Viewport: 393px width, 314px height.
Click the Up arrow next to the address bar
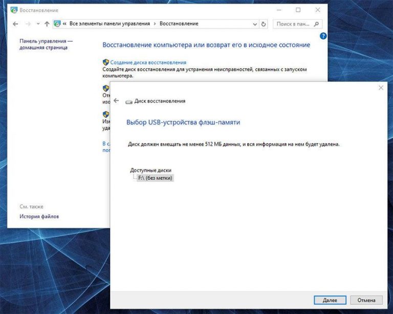(x=47, y=24)
